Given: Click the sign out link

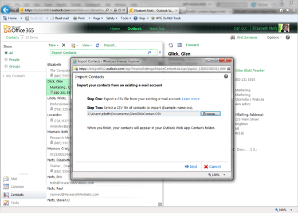Looking at the screenshot, I should point(240,28).
